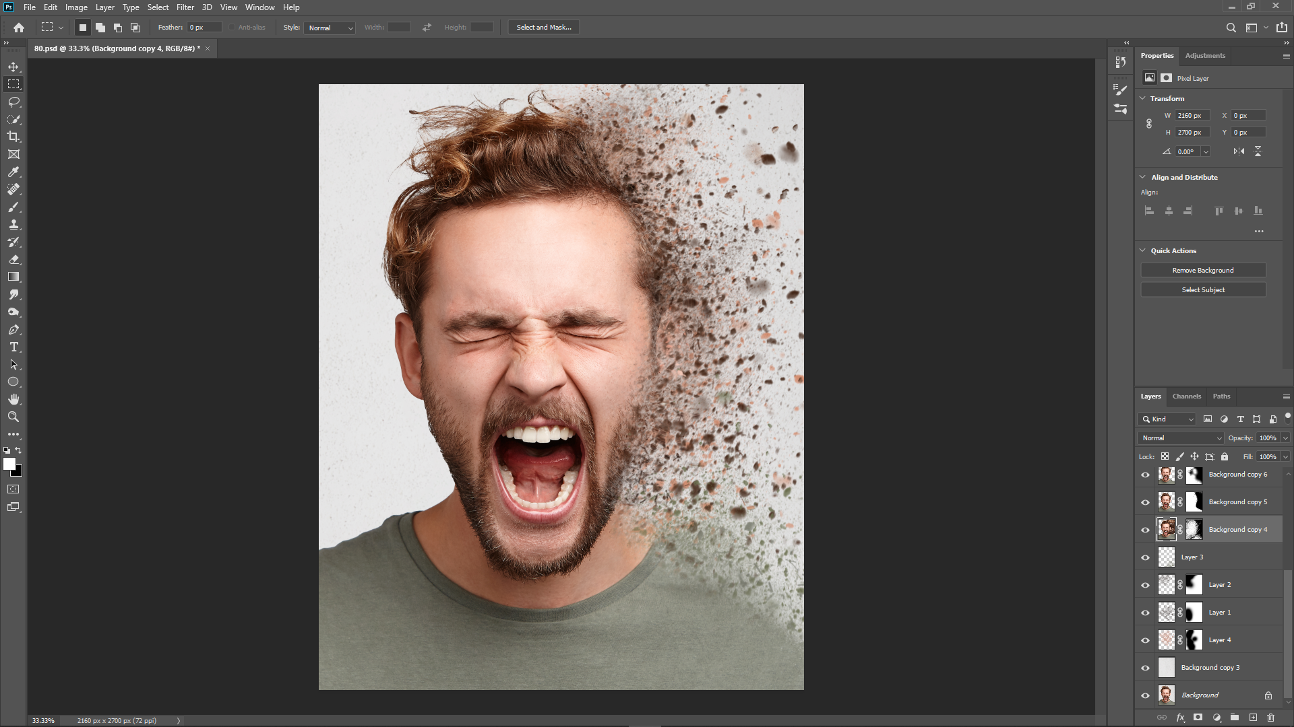Viewport: 1294px width, 727px height.
Task: Open the Layers panel menu
Action: pos(1286,396)
